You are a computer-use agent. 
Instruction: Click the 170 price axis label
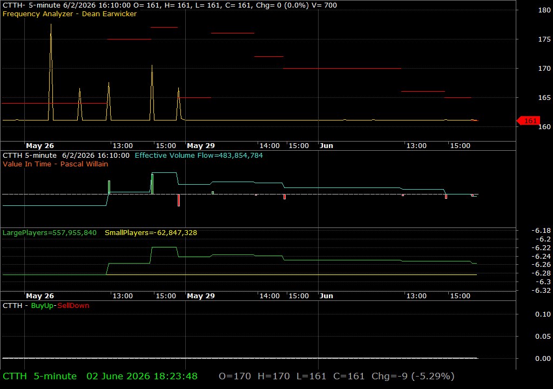pyautogui.click(x=544, y=69)
